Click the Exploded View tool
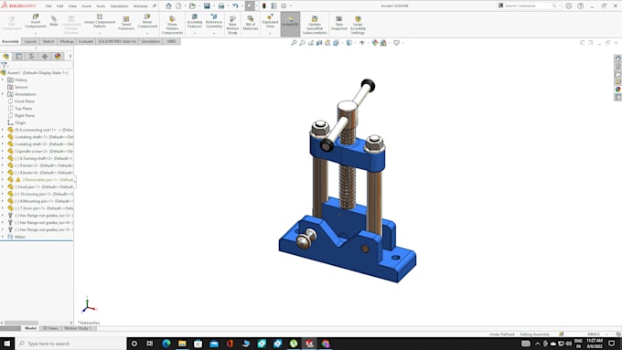Image resolution: width=622 pixels, height=350 pixels. [270, 21]
